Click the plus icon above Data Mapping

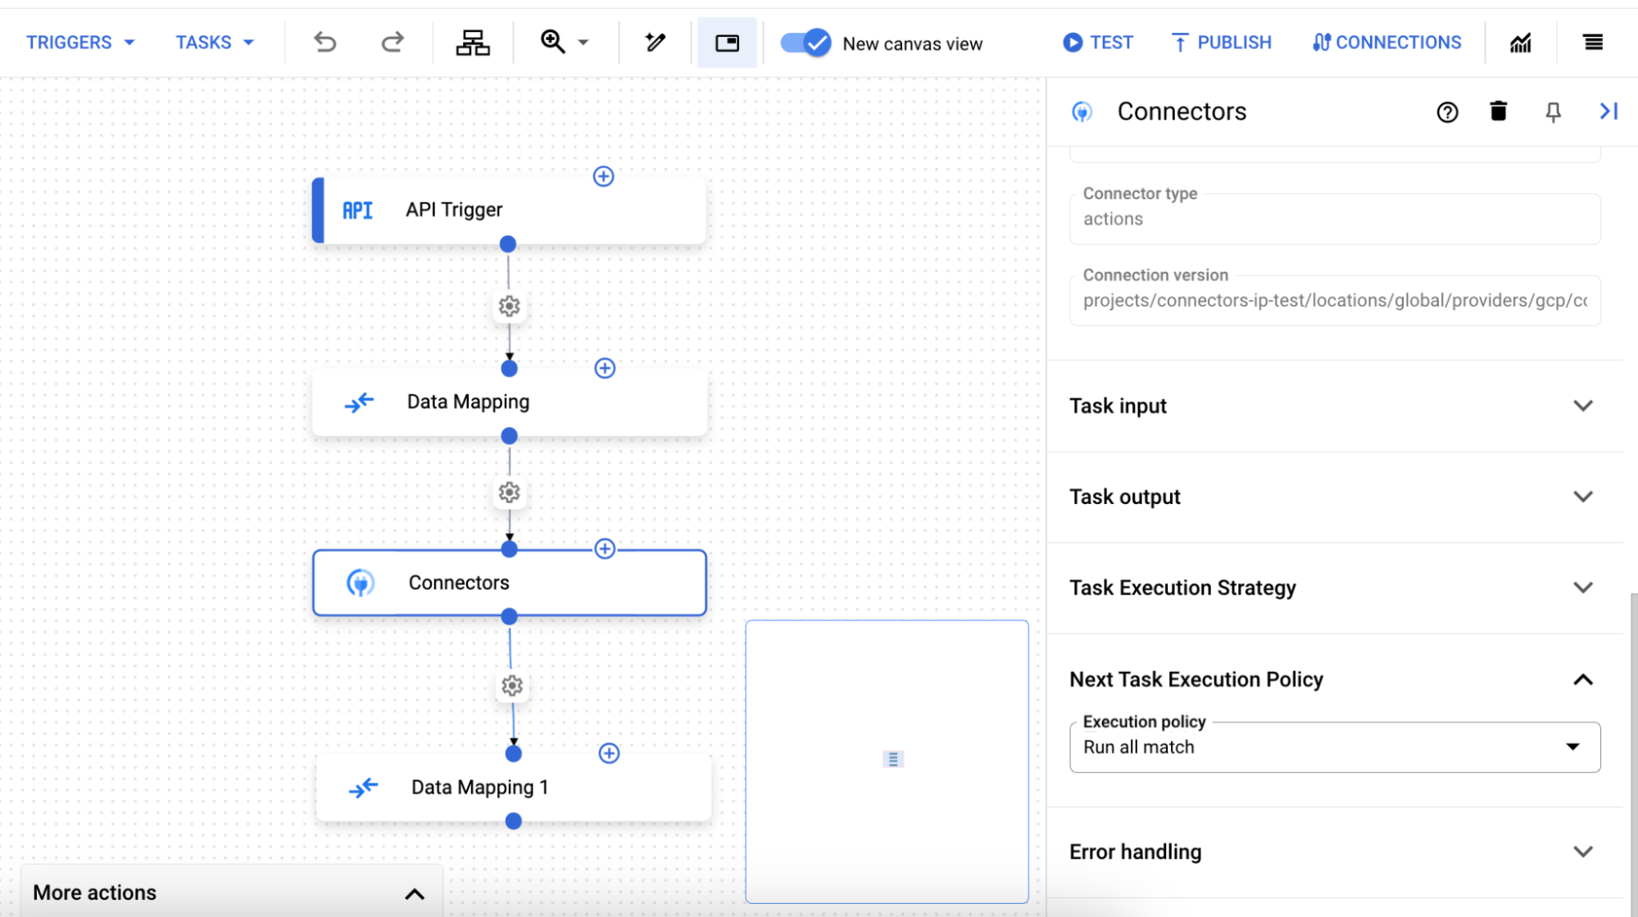point(606,368)
